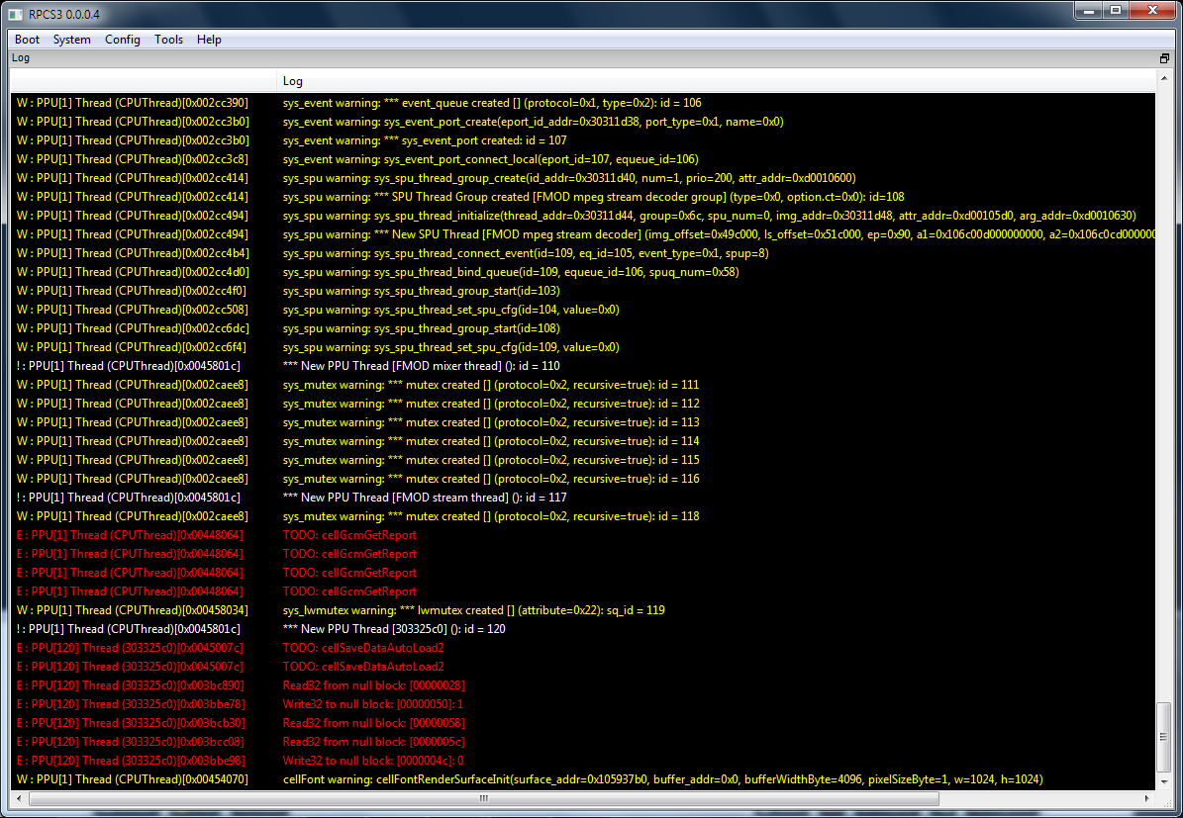This screenshot has height=818, width=1183.
Task: Open the Help menu
Action: (x=209, y=40)
